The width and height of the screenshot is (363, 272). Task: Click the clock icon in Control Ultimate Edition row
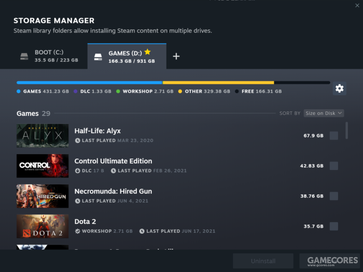coord(114,170)
